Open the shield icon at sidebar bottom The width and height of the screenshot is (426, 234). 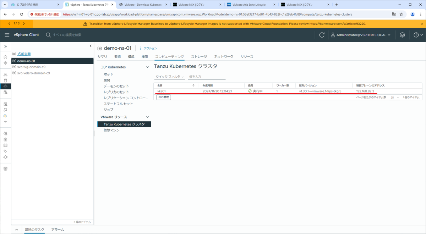click(x=5, y=169)
